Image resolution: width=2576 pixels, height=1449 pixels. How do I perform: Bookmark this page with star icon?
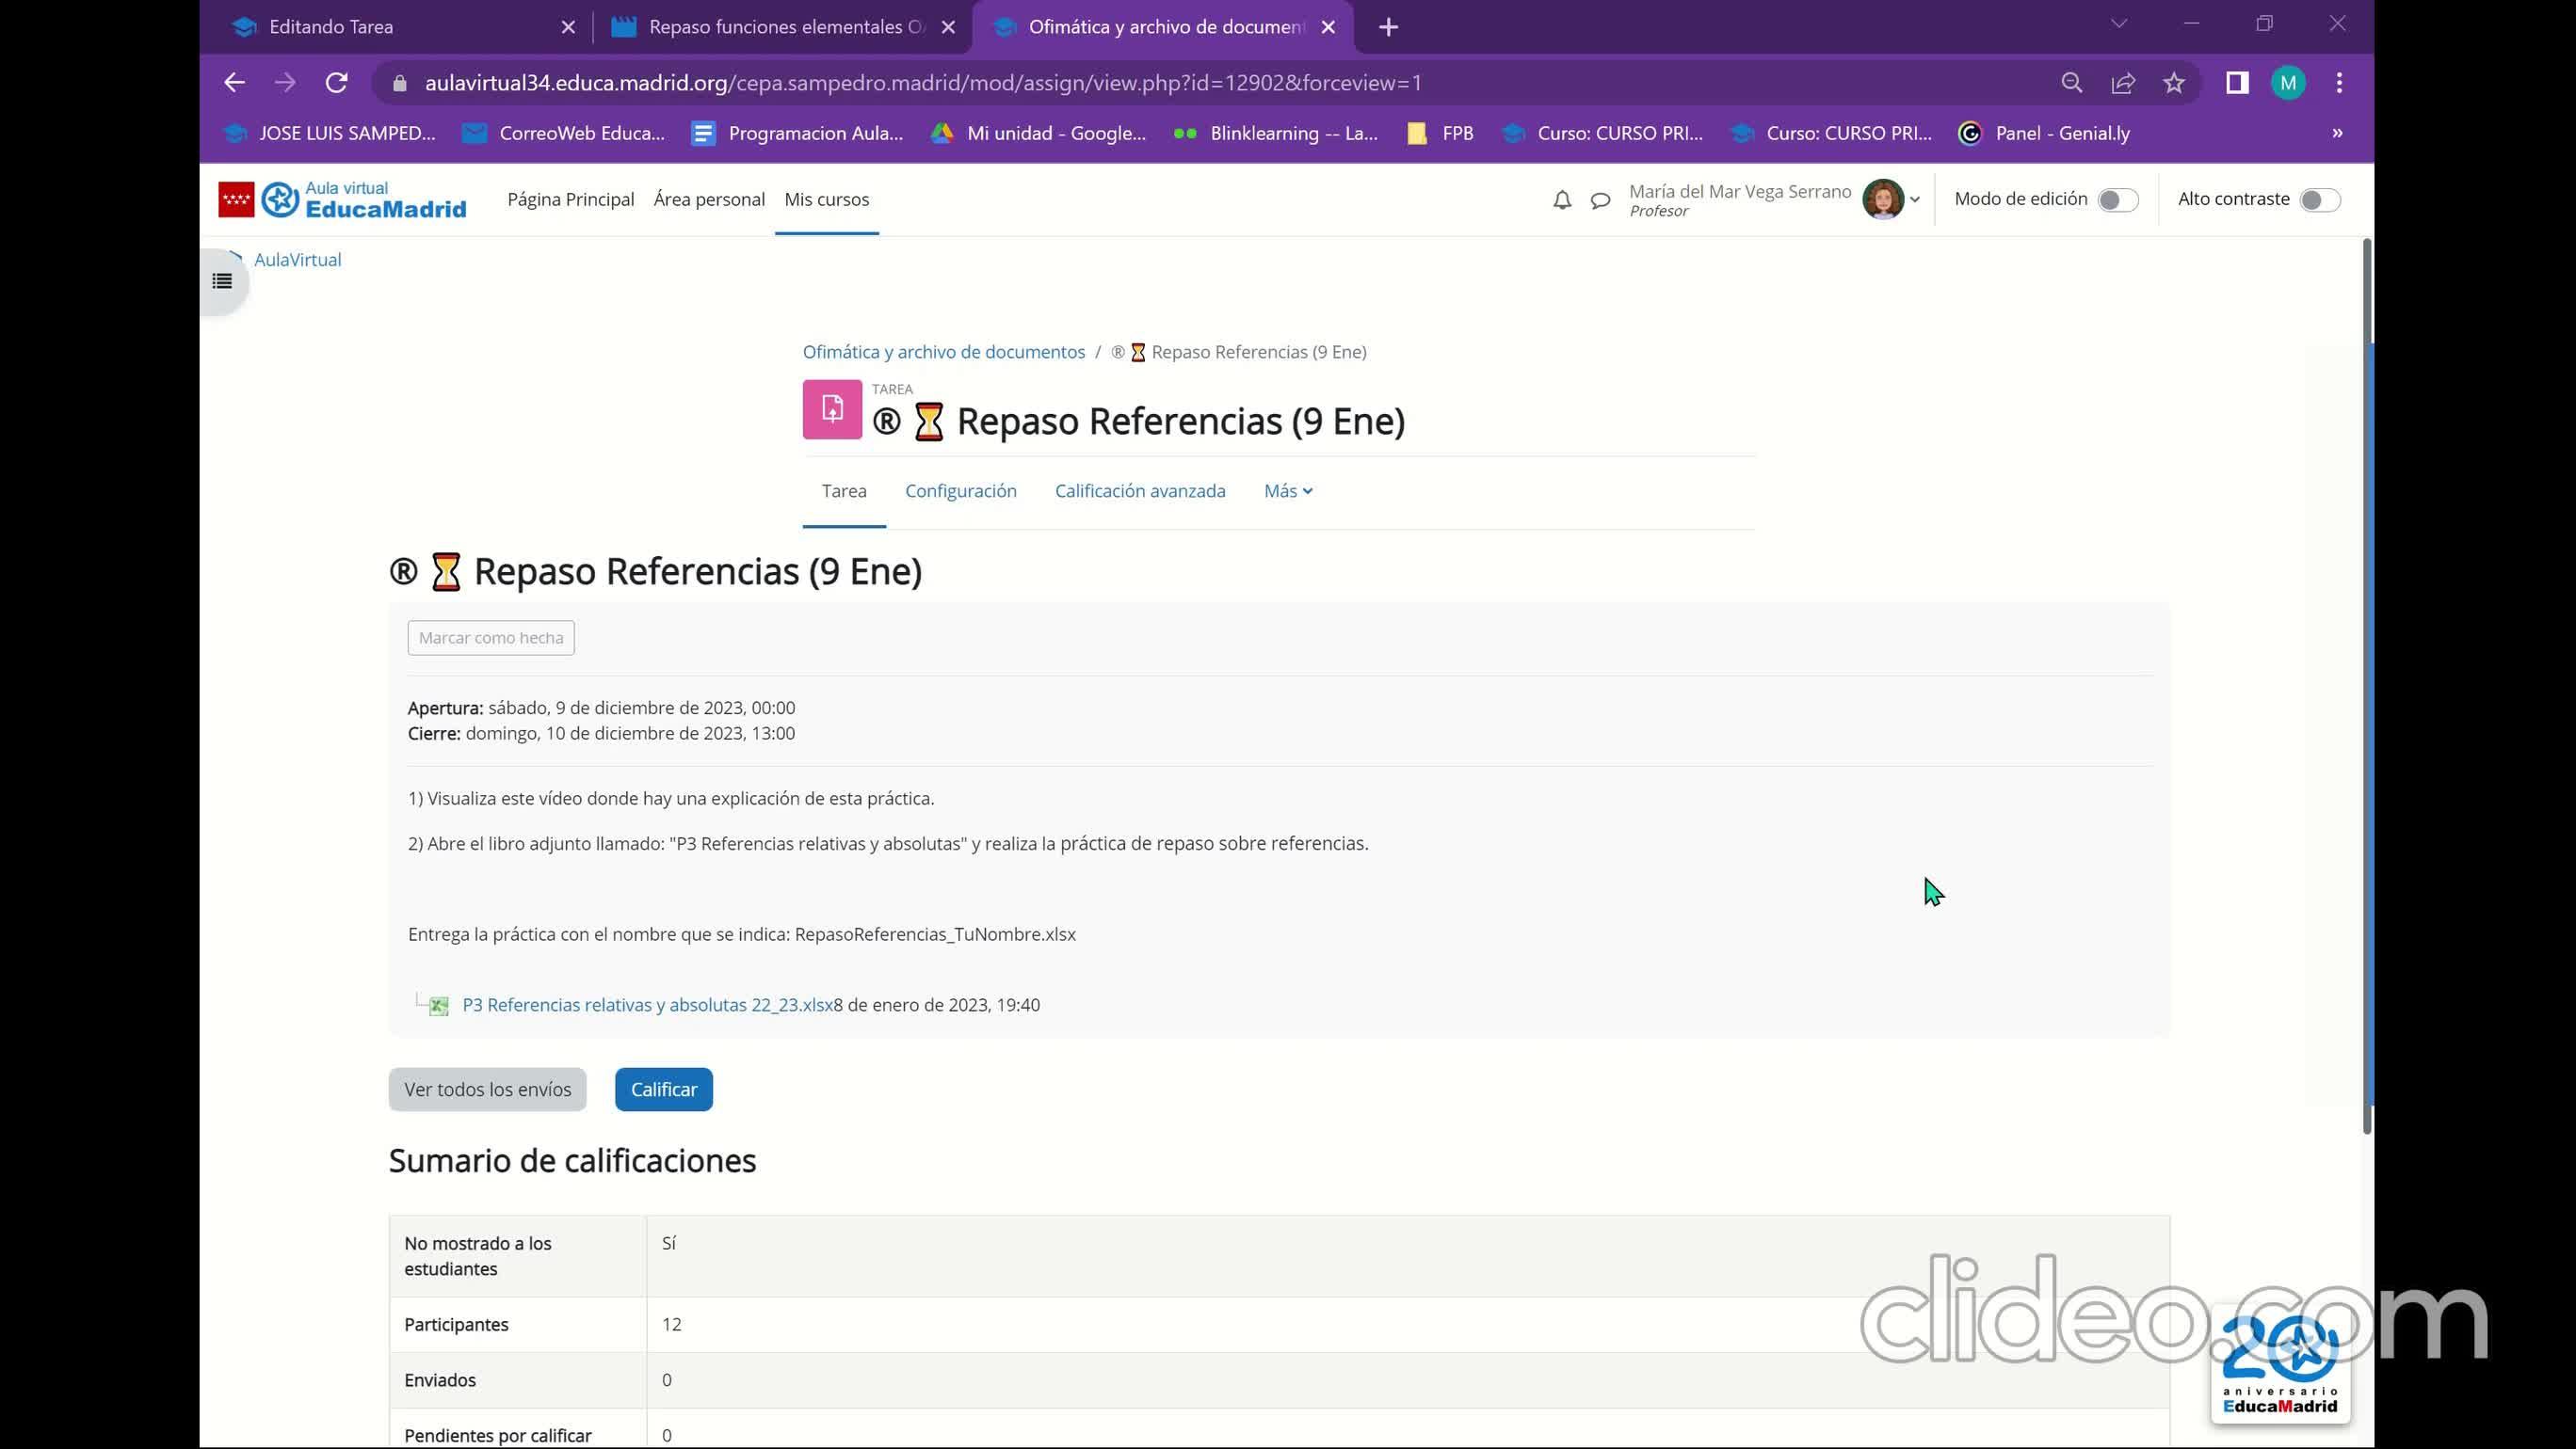click(2174, 83)
